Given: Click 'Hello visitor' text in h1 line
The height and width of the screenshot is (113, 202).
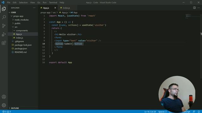Looking at the screenshot, I should [67, 34].
